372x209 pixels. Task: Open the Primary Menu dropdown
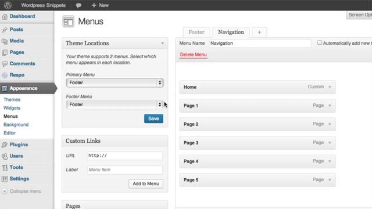[115, 82]
